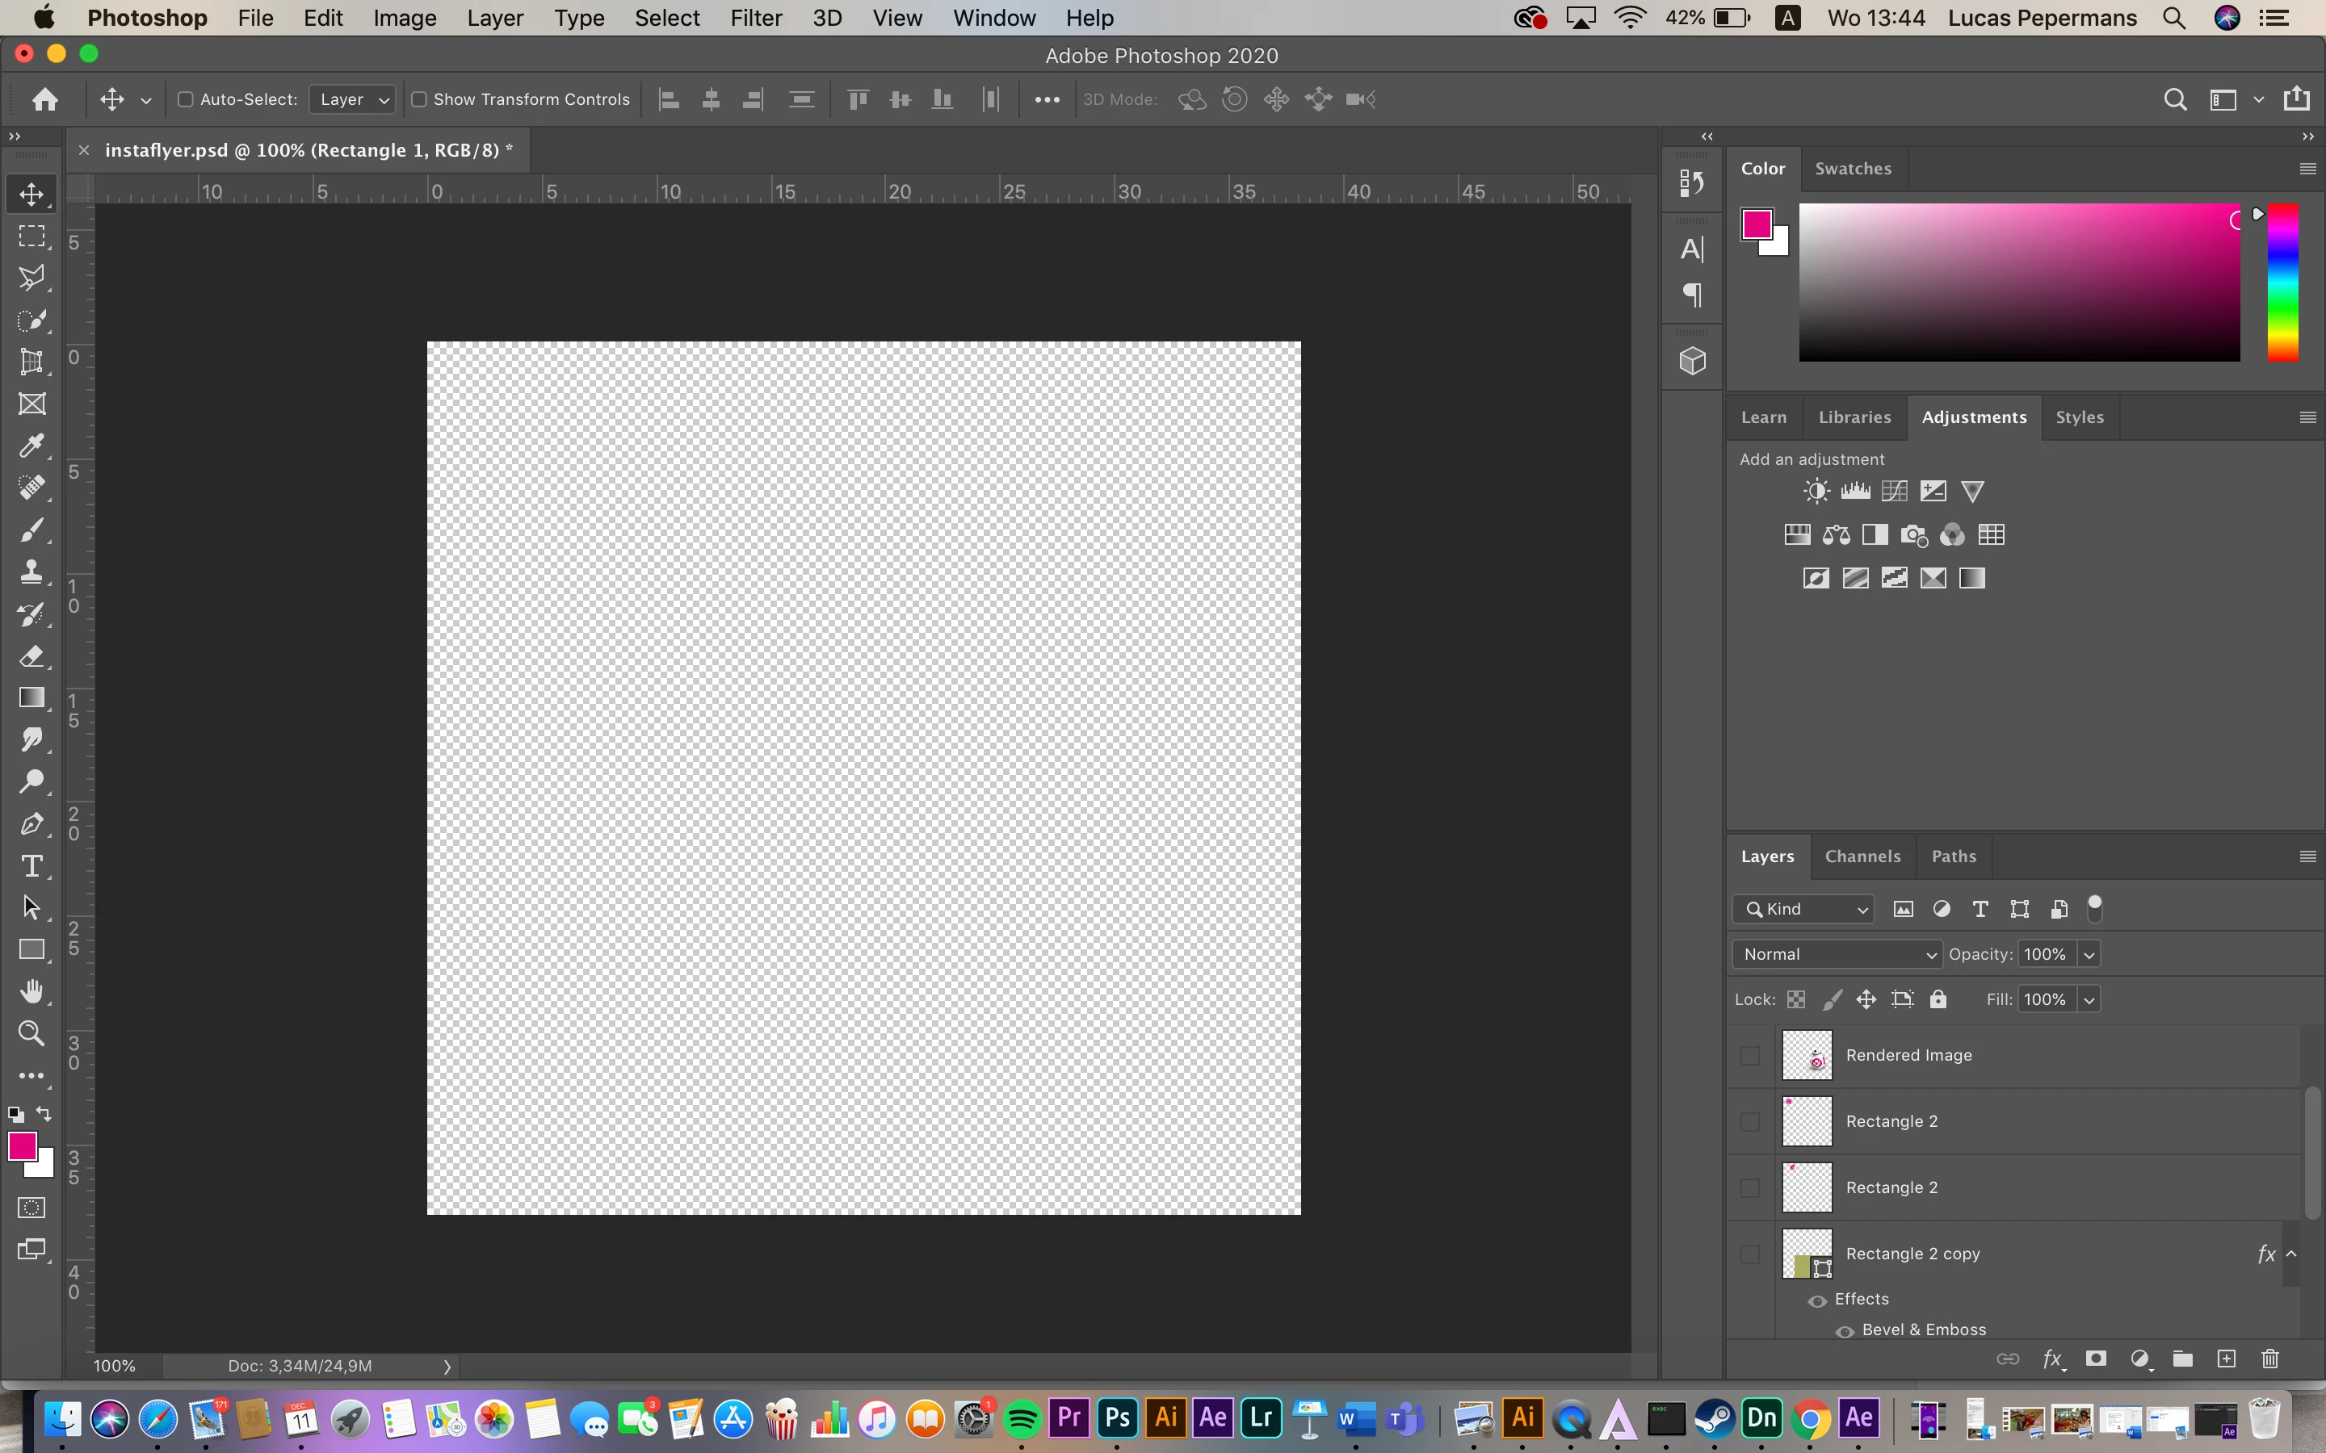Click the delete layer trash icon
The height and width of the screenshot is (1453, 2326).
(2269, 1359)
